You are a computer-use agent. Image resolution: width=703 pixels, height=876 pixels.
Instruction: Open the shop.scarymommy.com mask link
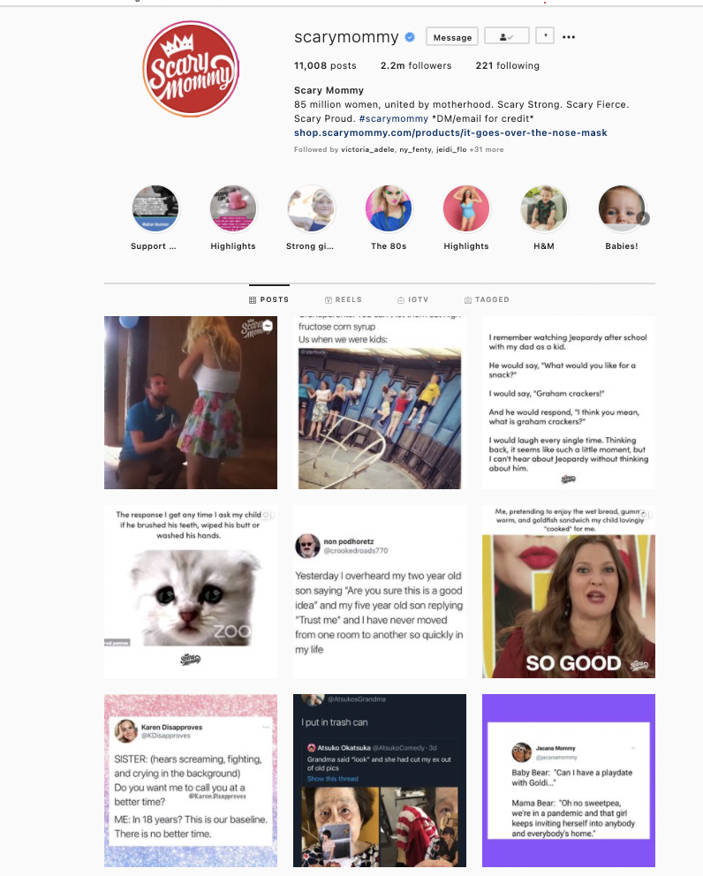click(x=450, y=133)
